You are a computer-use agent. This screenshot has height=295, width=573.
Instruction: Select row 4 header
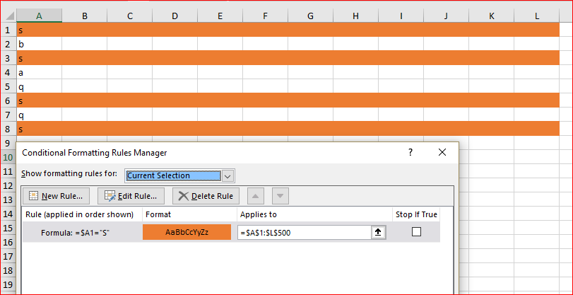pyautogui.click(x=8, y=72)
